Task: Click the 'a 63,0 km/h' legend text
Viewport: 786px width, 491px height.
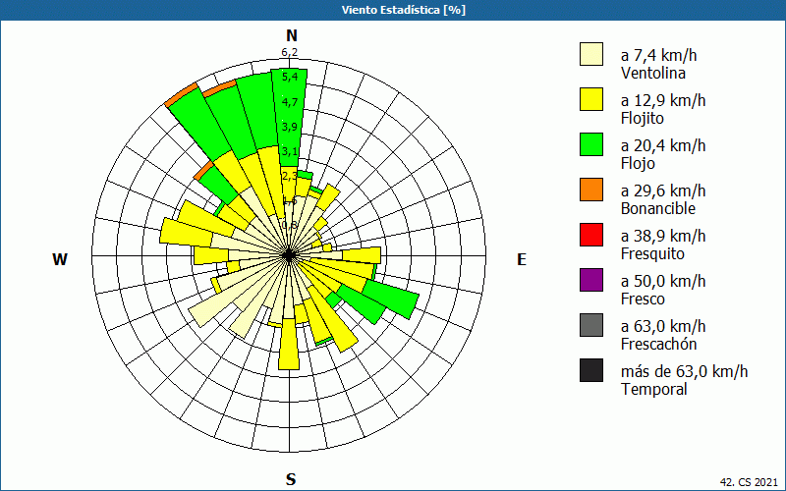Action: click(x=663, y=326)
